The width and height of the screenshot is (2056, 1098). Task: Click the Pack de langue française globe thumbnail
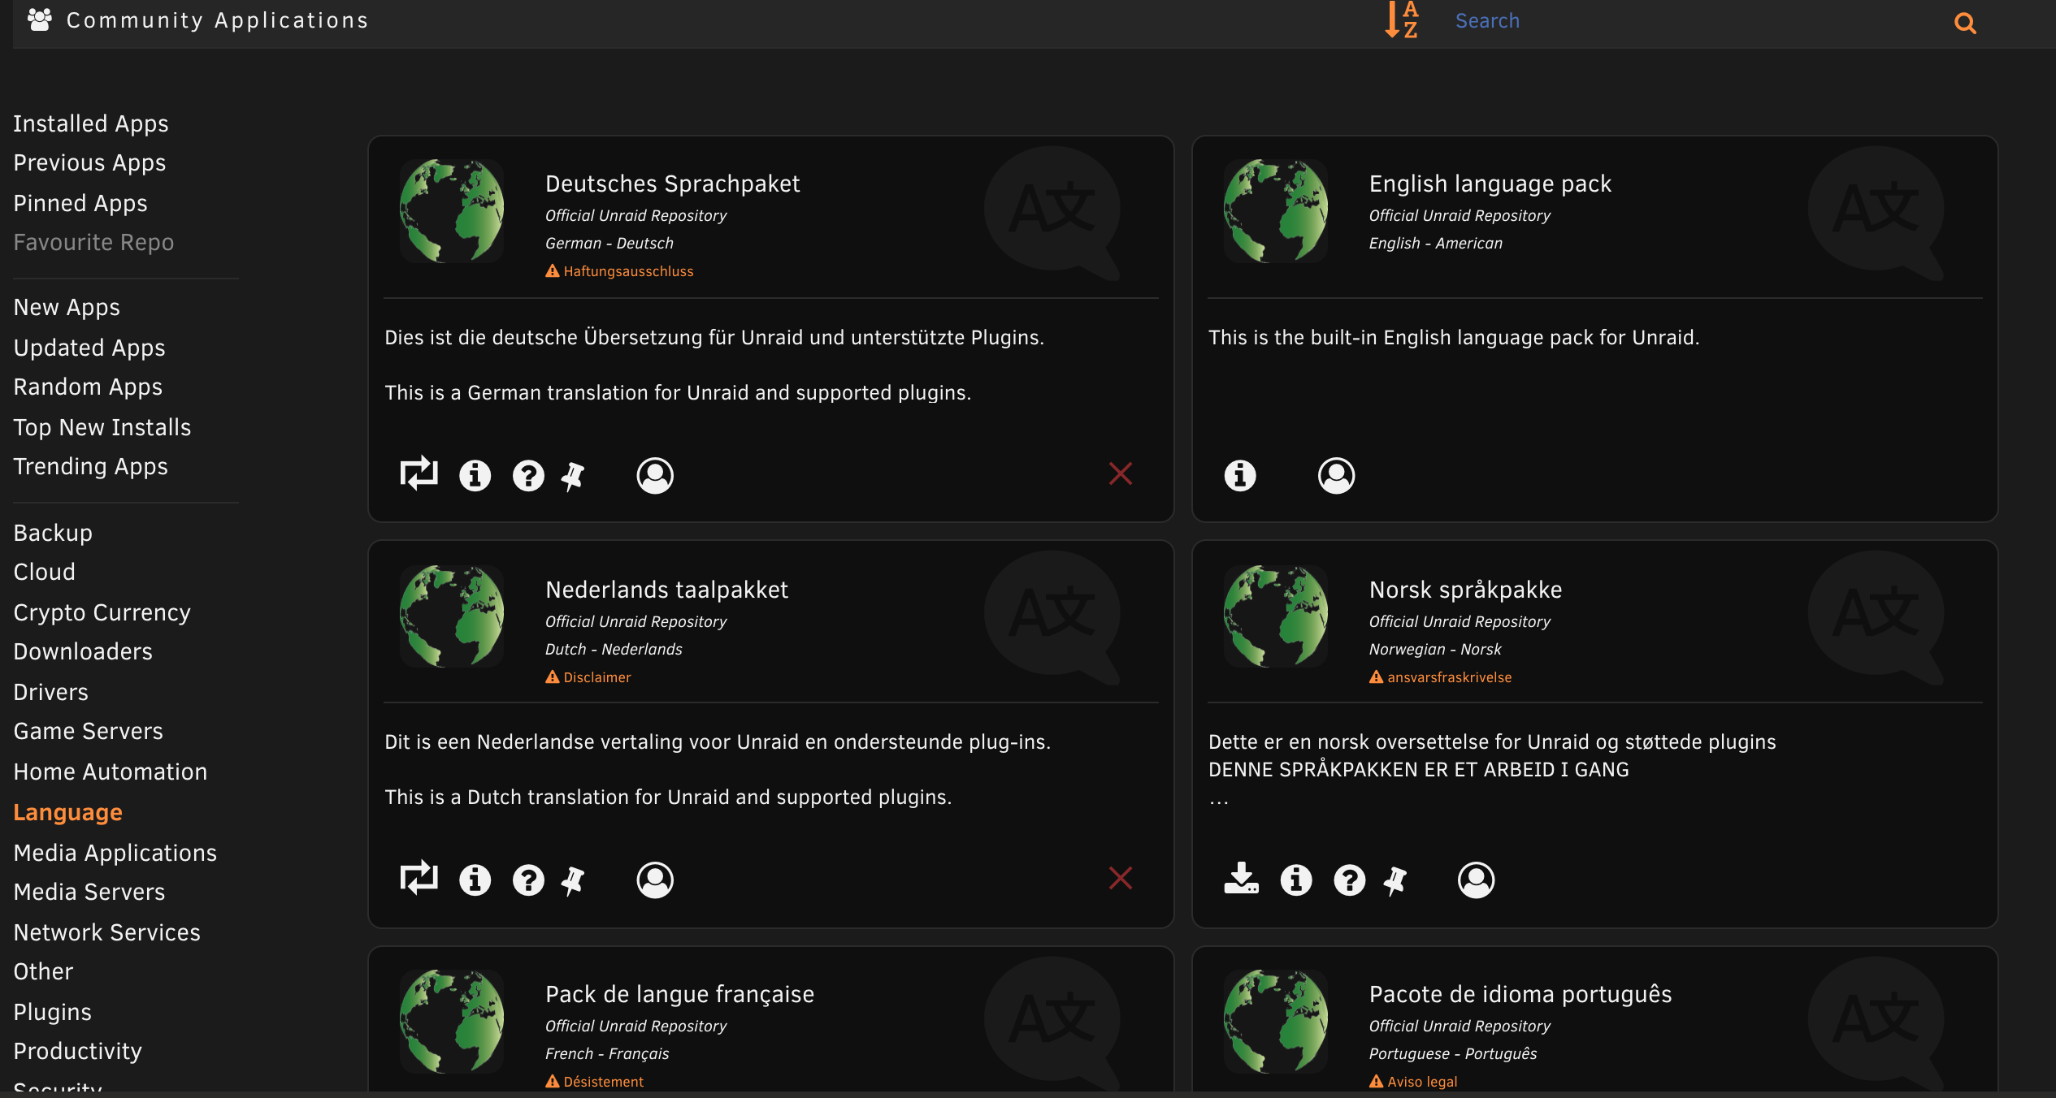[x=452, y=1022]
